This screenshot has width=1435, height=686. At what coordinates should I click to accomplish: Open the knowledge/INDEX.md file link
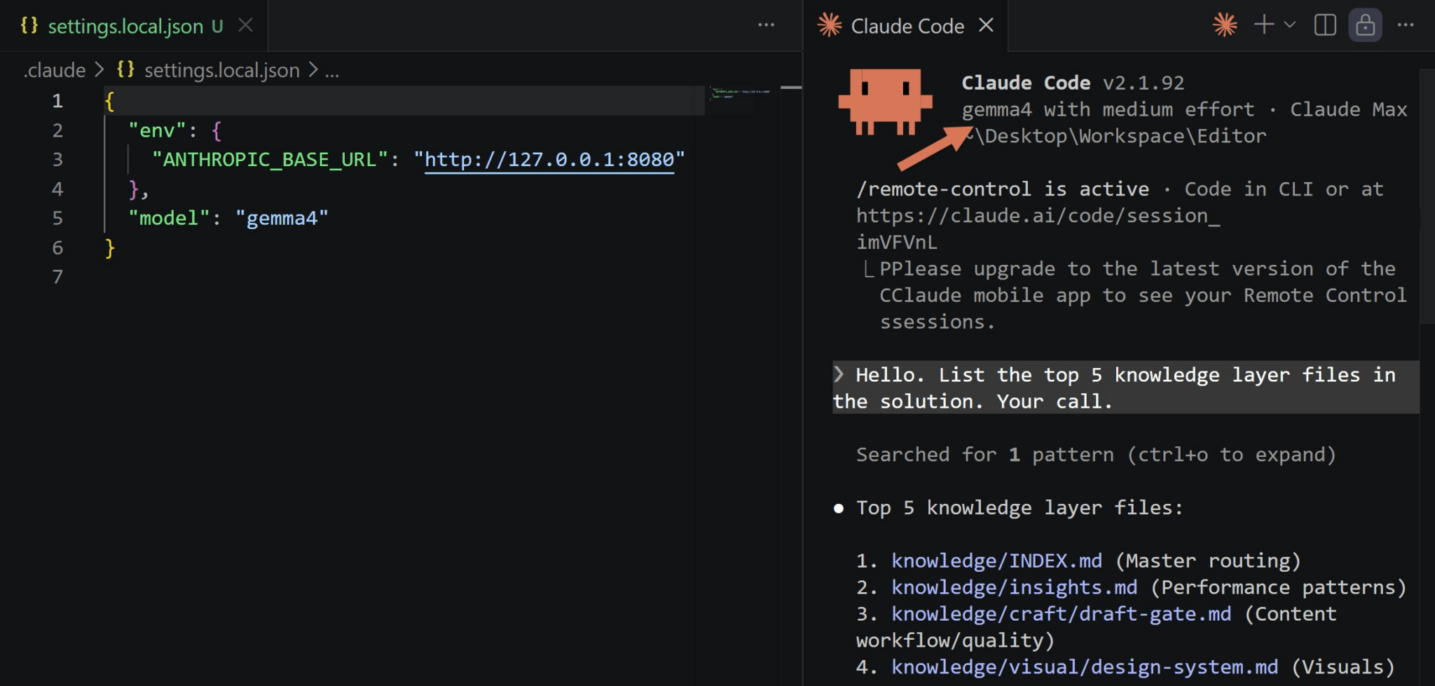tap(996, 561)
